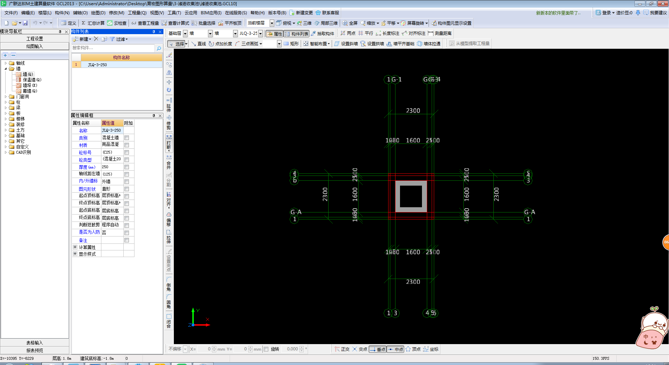This screenshot has width=669, height=365.
Task: Expand 计算属性 section
Action: (75, 247)
